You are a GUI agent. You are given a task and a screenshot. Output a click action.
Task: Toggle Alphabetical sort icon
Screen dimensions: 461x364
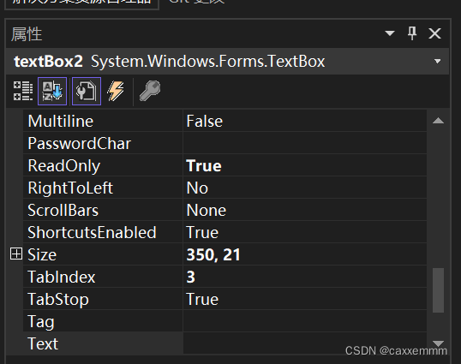[52, 91]
